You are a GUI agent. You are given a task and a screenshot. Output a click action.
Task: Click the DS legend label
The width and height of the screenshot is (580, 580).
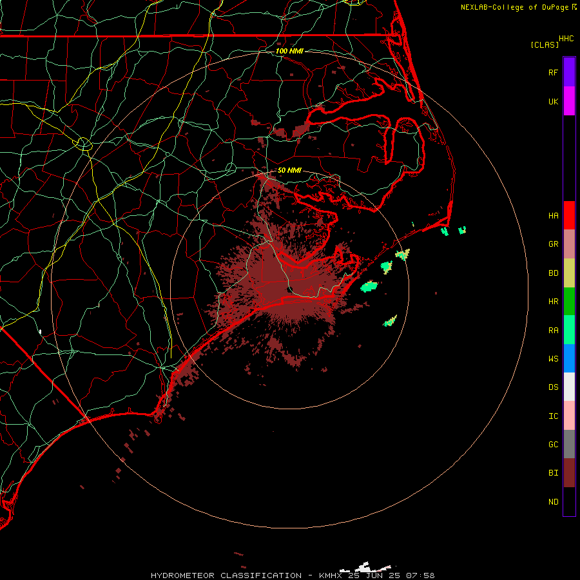pos(553,387)
